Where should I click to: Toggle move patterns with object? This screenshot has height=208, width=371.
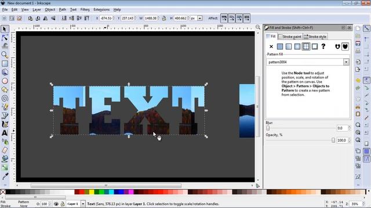pyautogui.click(x=246, y=18)
